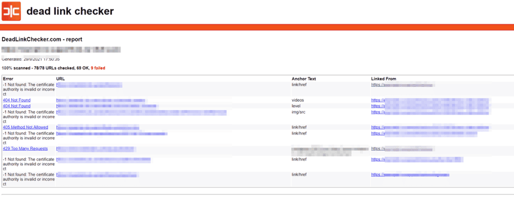
Task: Select the "img/src" anchor text cell
Action: coord(298,112)
